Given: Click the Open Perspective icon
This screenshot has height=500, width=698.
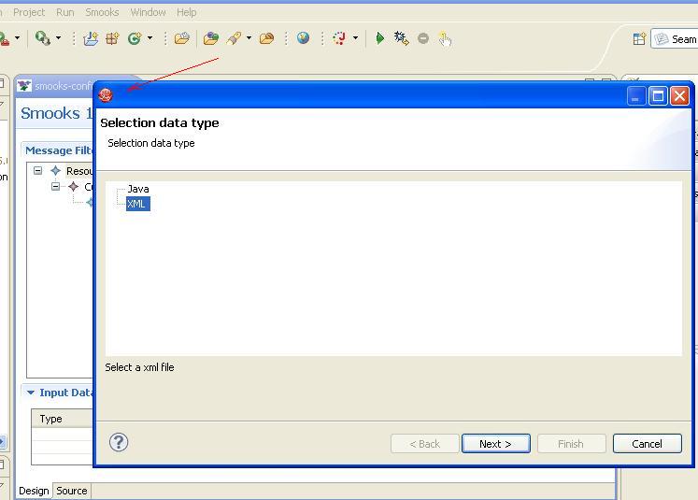Looking at the screenshot, I should coord(639,39).
